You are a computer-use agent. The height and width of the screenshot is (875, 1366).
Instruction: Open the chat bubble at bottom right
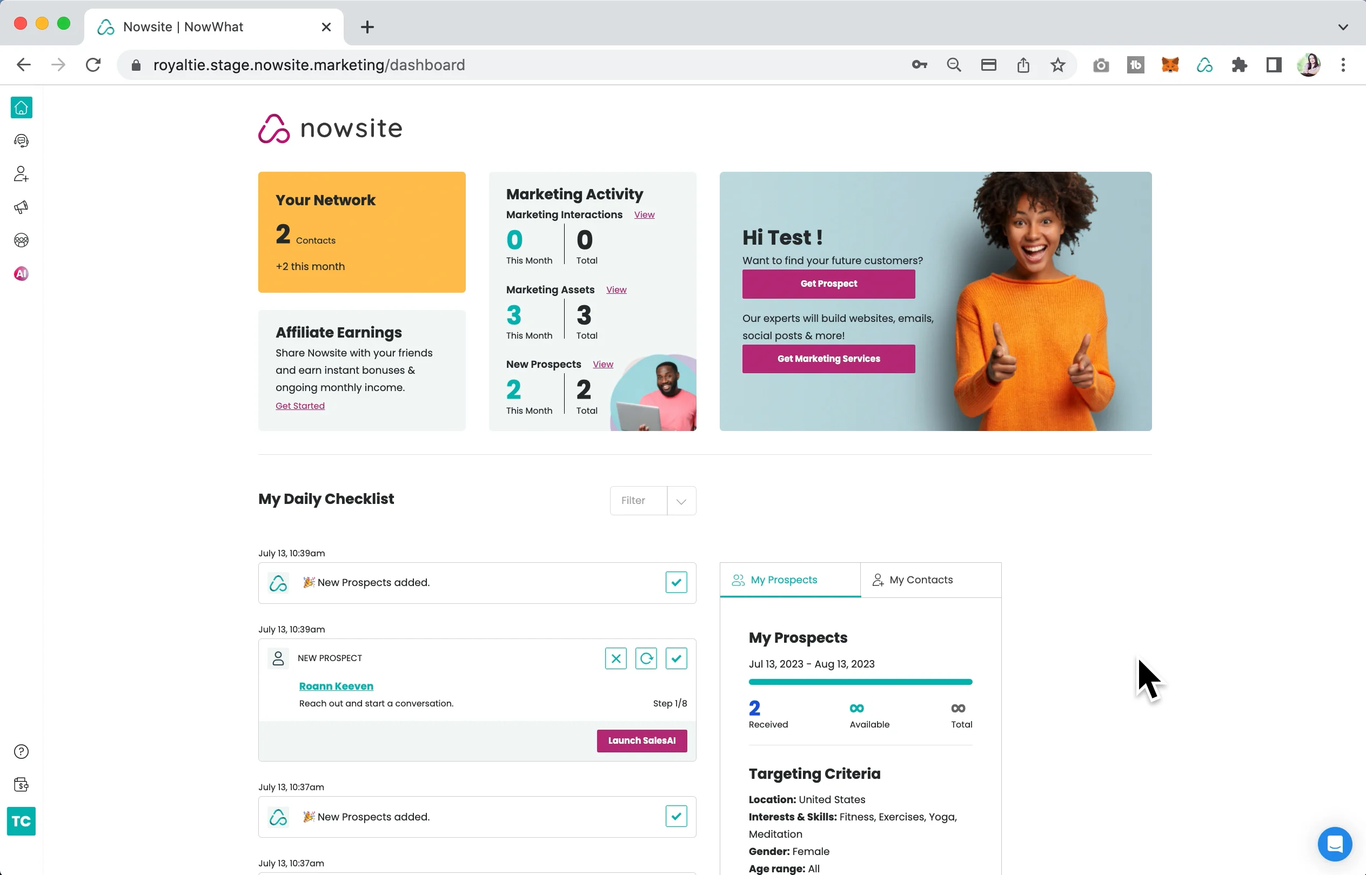coord(1335,844)
